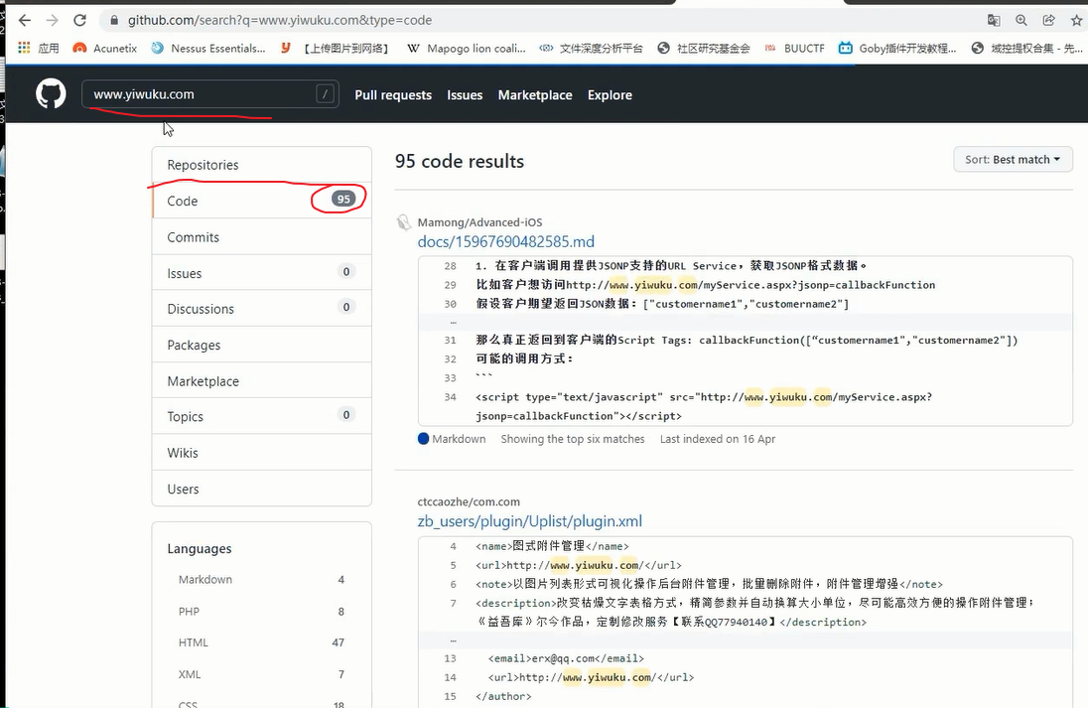
Task: Select Code results category
Action: coord(262,201)
